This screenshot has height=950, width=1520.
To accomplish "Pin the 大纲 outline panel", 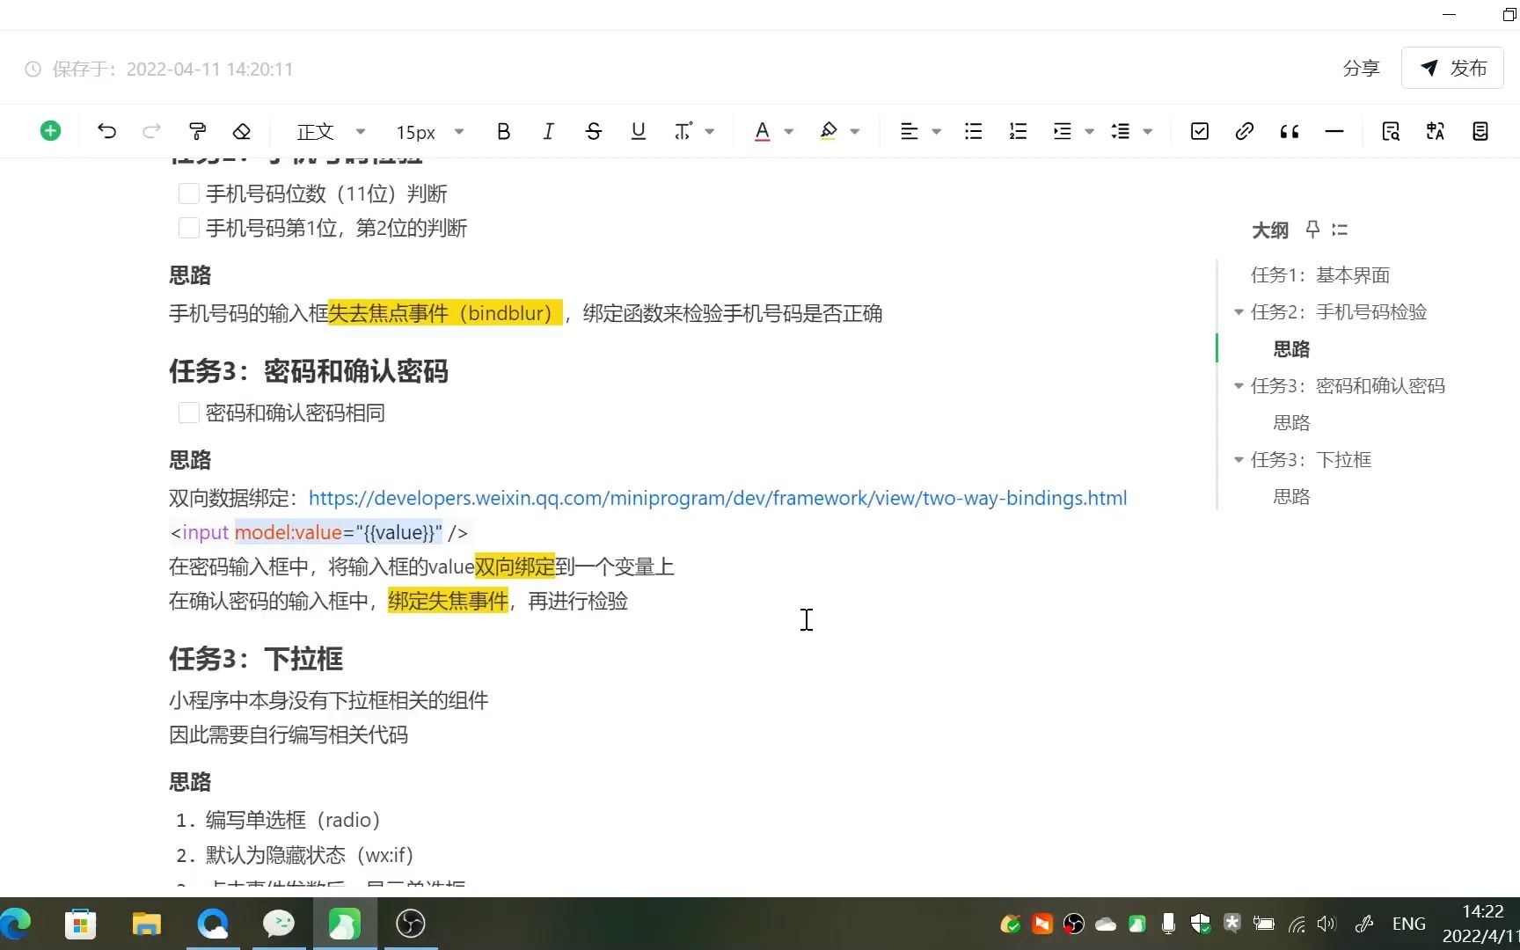I will click(1312, 230).
